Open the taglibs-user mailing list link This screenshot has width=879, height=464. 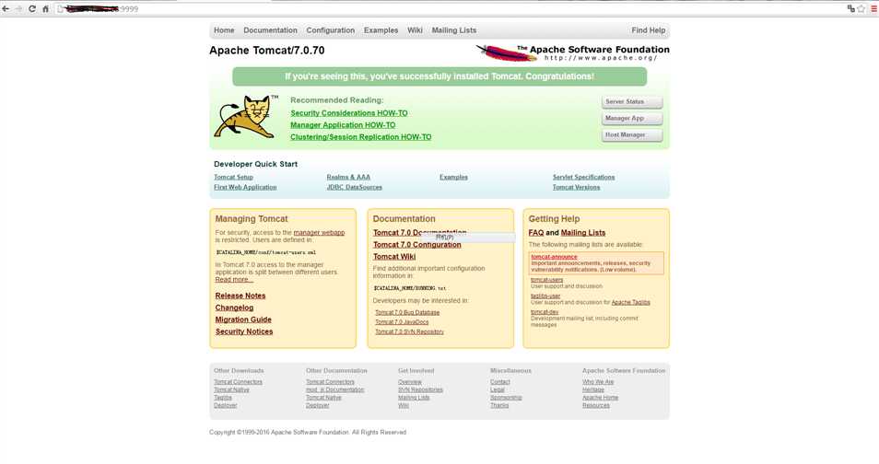pyautogui.click(x=545, y=296)
